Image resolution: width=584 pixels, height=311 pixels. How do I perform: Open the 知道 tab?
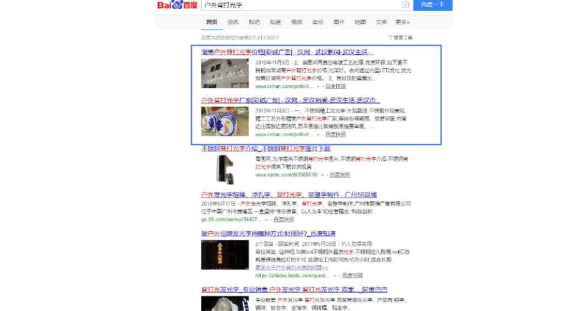pyautogui.click(x=275, y=22)
